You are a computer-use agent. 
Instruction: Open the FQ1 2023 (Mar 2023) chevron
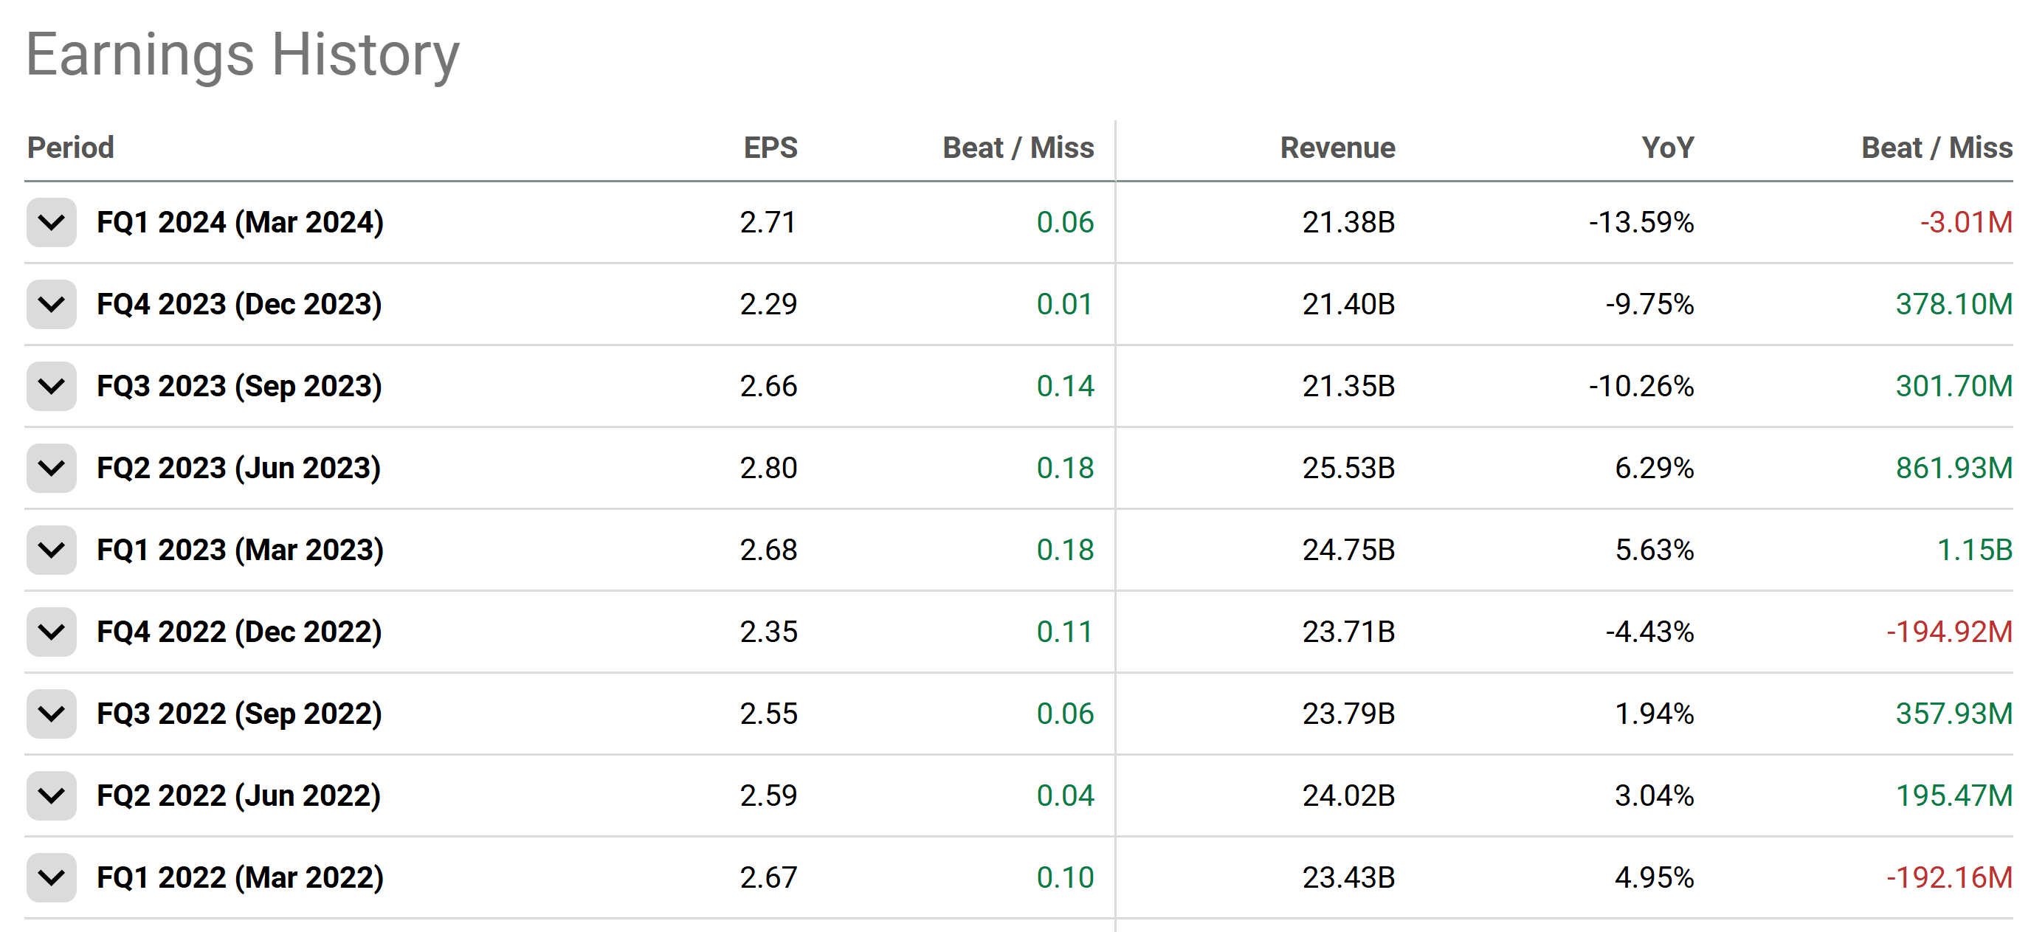tap(51, 550)
